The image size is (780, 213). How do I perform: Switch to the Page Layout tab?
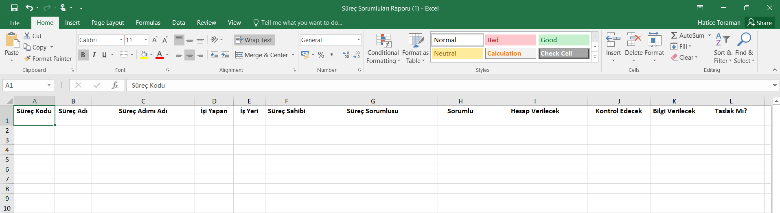(107, 23)
